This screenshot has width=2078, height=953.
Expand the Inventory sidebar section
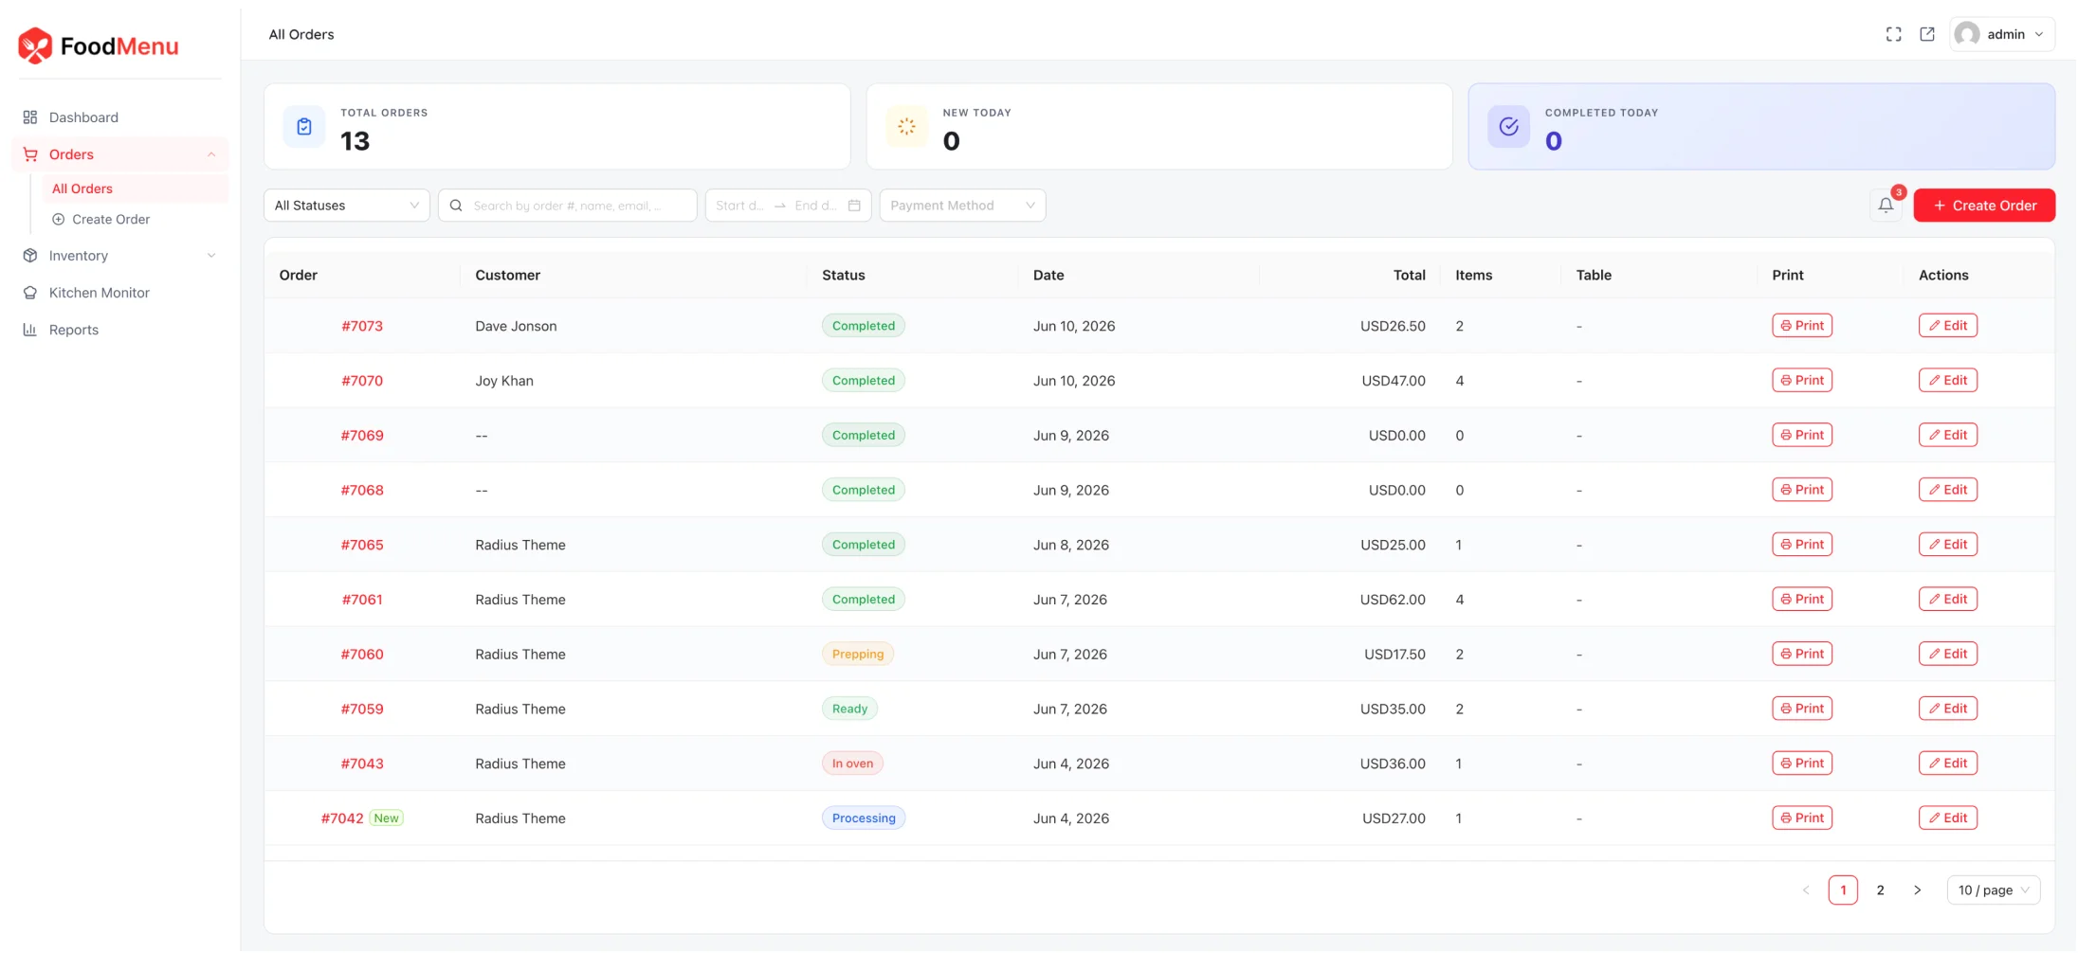point(119,256)
